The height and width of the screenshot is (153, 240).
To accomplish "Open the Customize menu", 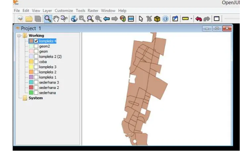I will pos(64,11).
